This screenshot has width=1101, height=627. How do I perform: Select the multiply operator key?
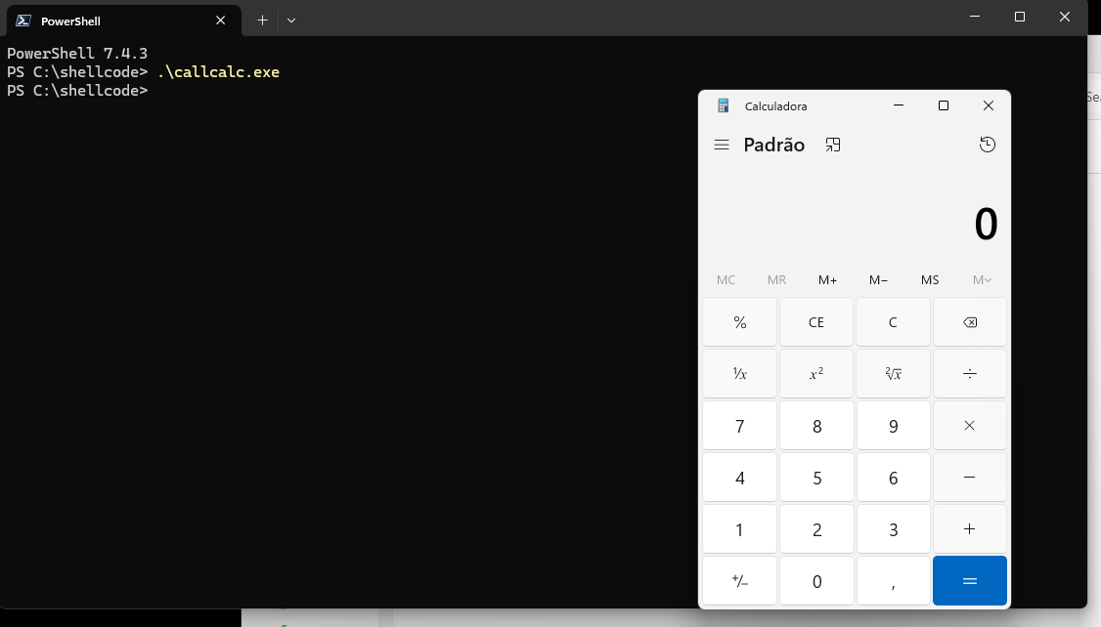[970, 426]
